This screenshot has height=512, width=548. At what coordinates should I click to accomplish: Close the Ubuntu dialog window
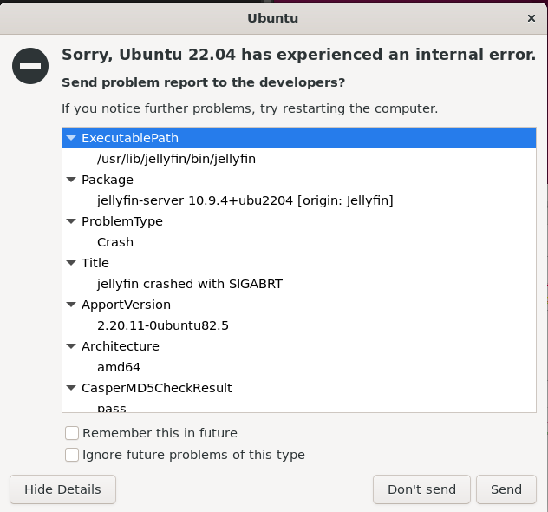tap(531, 17)
